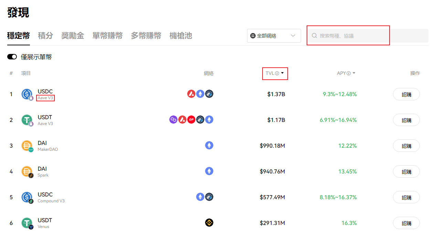Viewport: 436px width, 237px height.
Task: Toggle off the 僅展示單幣 switch
Action: 12,57
